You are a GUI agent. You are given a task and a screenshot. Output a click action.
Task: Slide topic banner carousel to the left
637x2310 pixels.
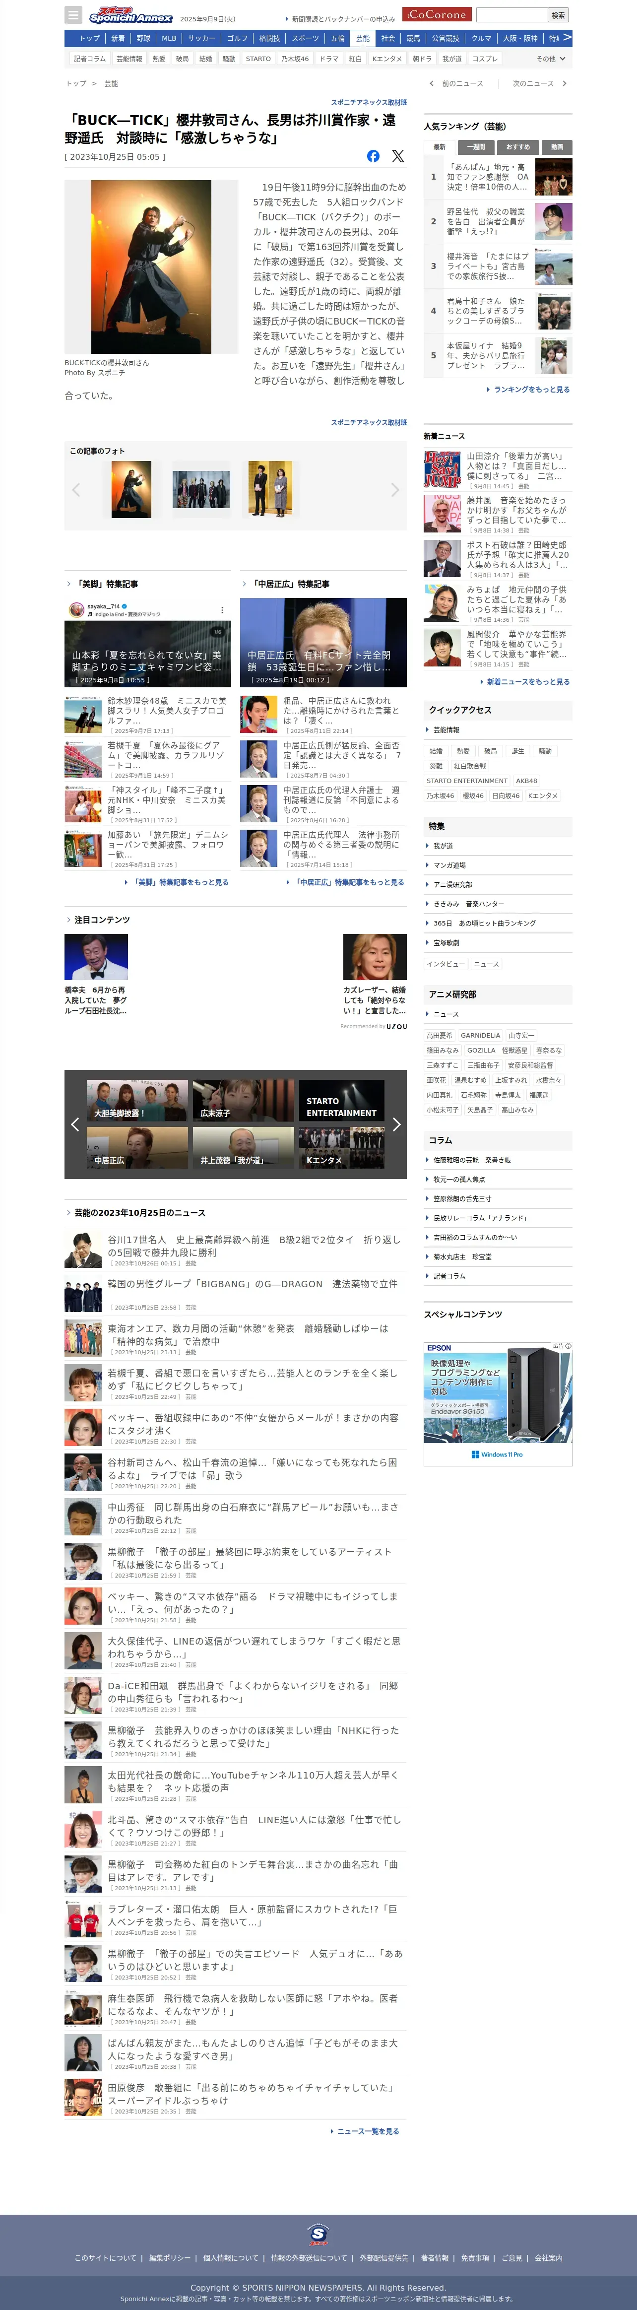(75, 1124)
